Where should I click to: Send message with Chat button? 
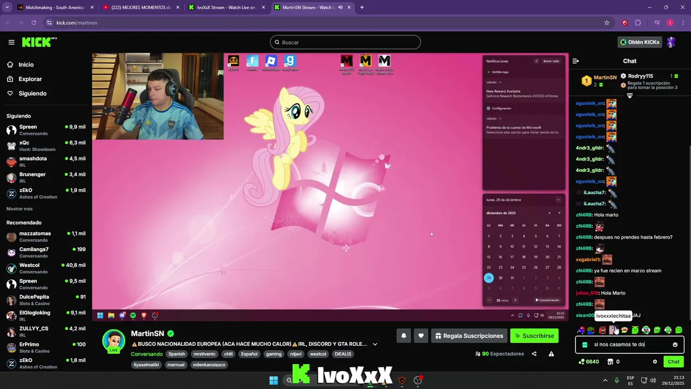click(x=674, y=361)
